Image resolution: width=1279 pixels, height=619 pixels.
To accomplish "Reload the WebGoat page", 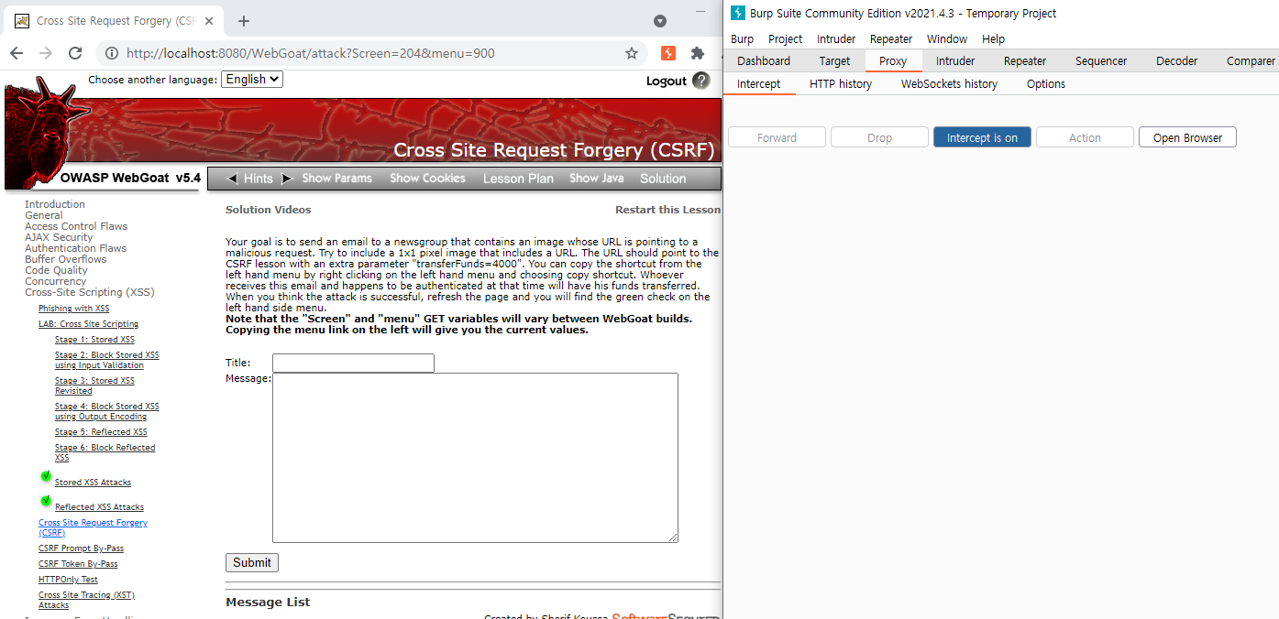I will pyautogui.click(x=75, y=53).
